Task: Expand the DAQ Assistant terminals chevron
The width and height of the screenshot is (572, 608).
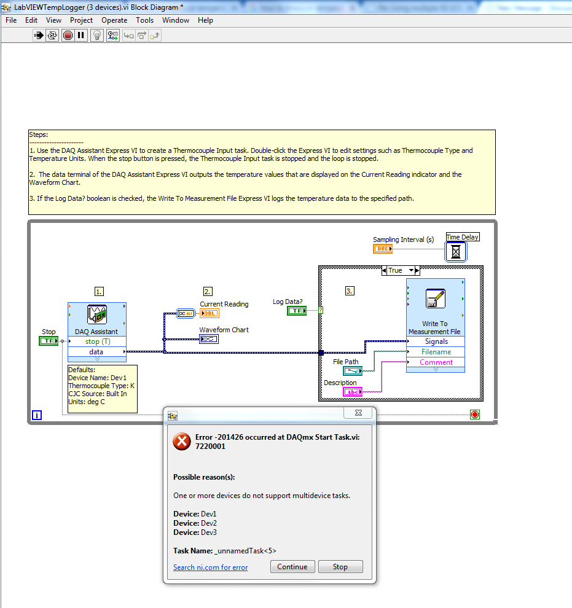Action: 97,359
